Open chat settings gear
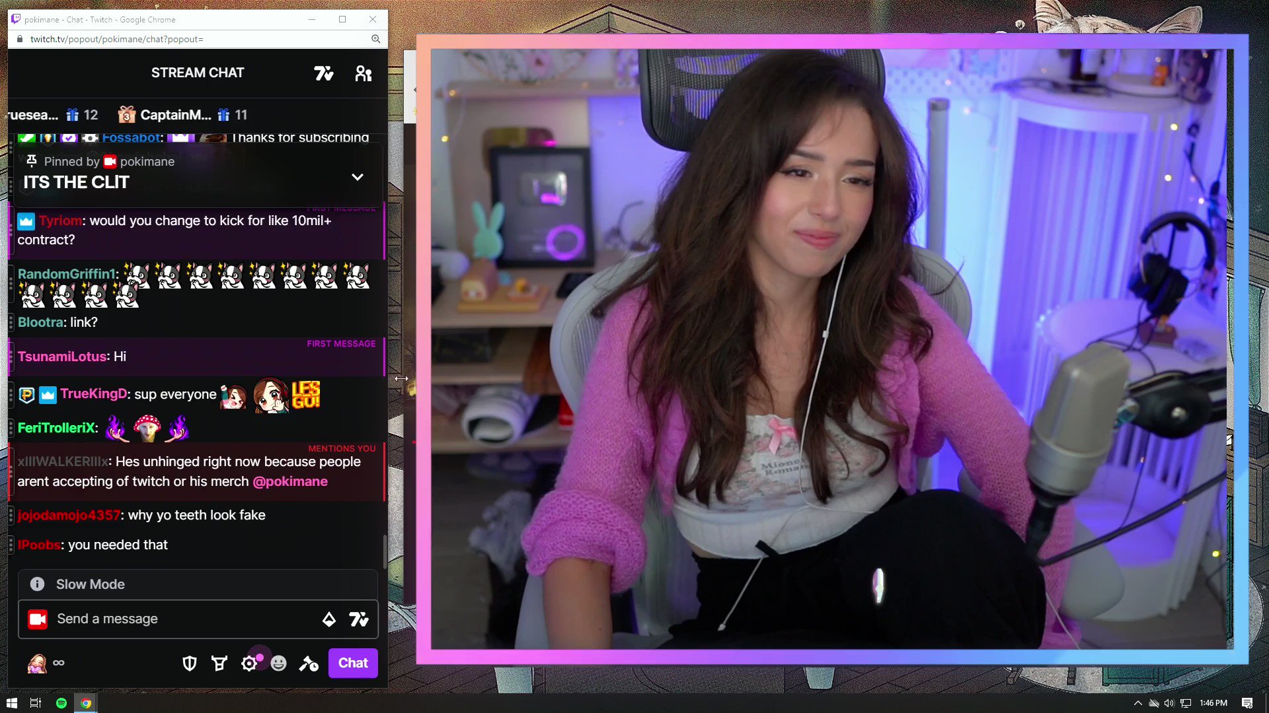This screenshot has width=1269, height=713. (x=249, y=663)
